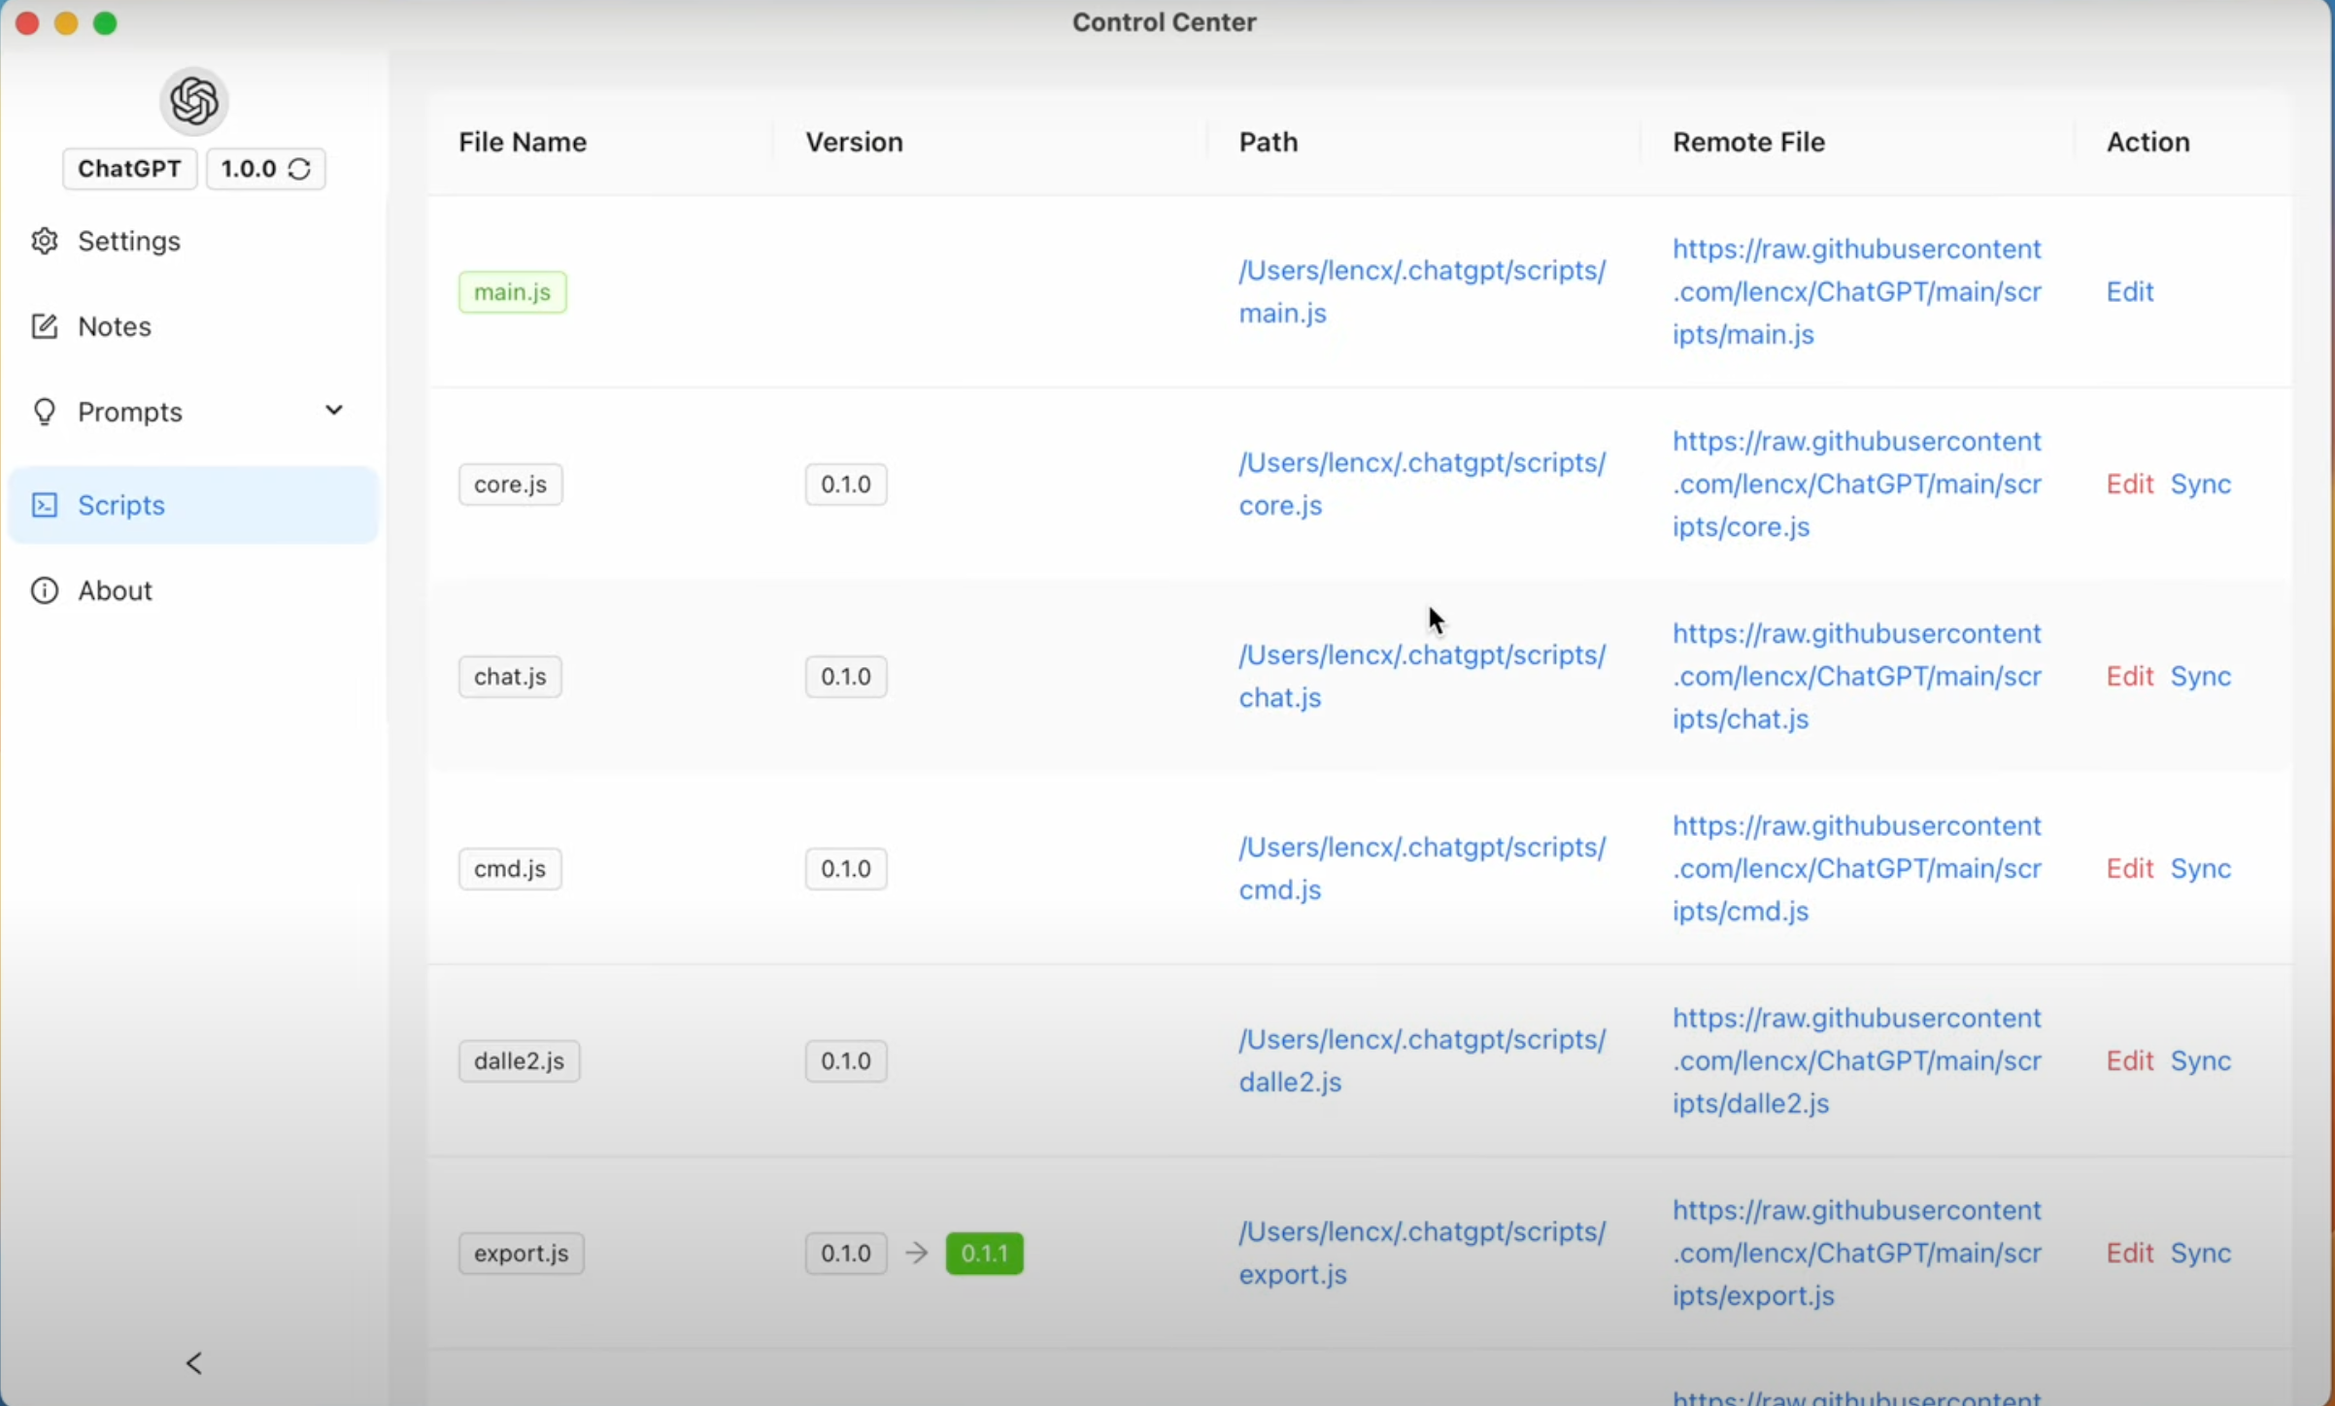The image size is (2335, 1406).
Task: Collapse sidebar with left arrow
Action: pos(193,1363)
